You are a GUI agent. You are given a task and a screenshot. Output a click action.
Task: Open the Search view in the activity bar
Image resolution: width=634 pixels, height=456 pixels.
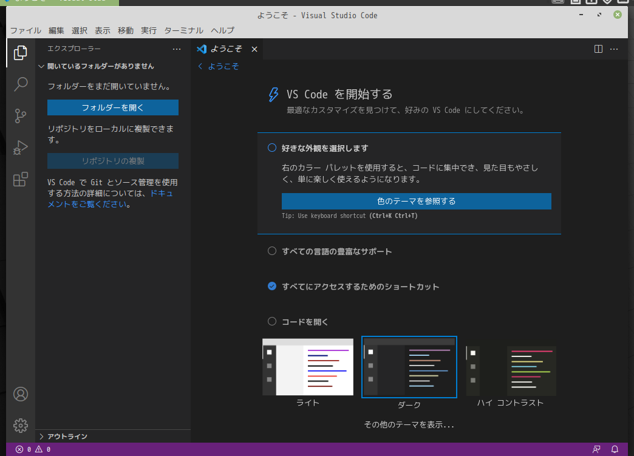pos(21,84)
